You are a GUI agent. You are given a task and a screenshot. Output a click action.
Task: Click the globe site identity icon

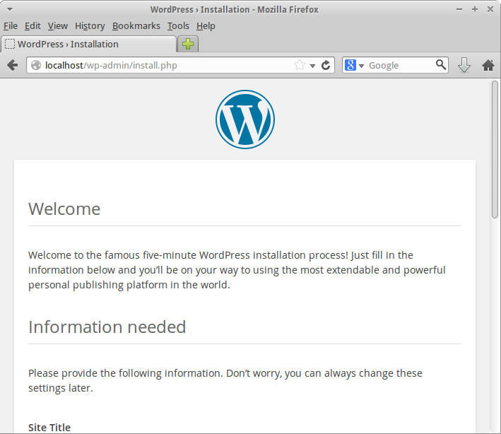36,65
